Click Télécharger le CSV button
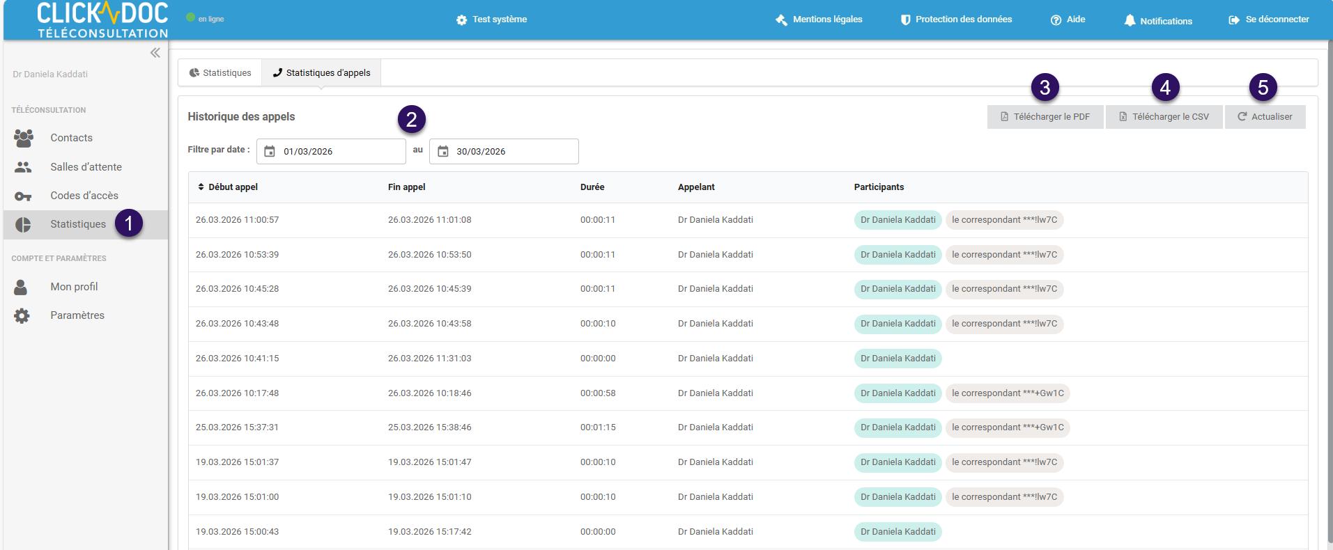The height and width of the screenshot is (550, 1333). pyautogui.click(x=1164, y=117)
